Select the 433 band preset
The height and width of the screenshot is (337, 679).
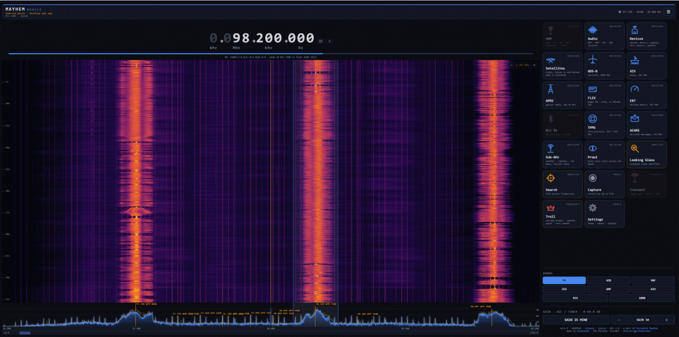(x=653, y=289)
